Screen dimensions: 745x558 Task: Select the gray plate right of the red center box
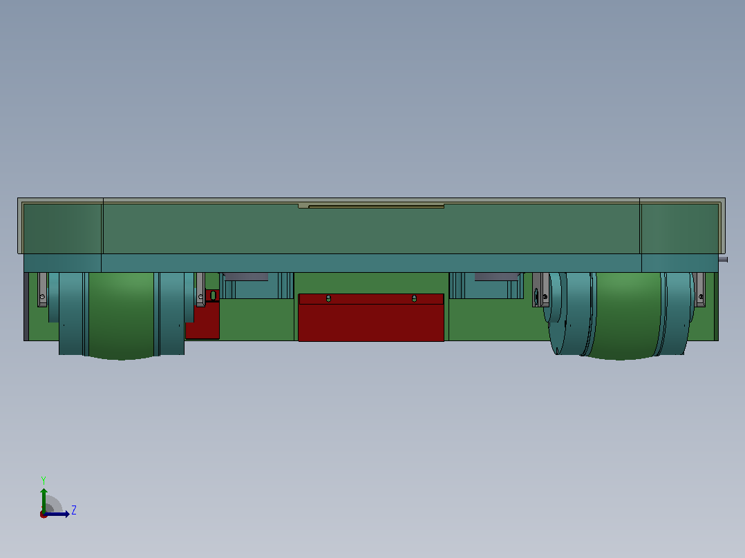tap(497, 276)
